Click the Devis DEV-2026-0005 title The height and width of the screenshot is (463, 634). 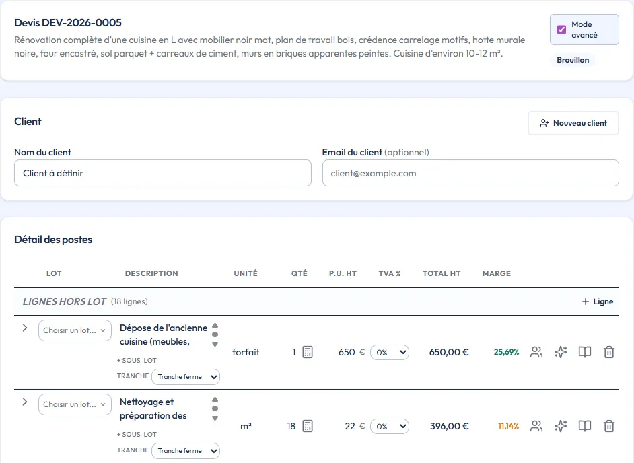point(68,23)
